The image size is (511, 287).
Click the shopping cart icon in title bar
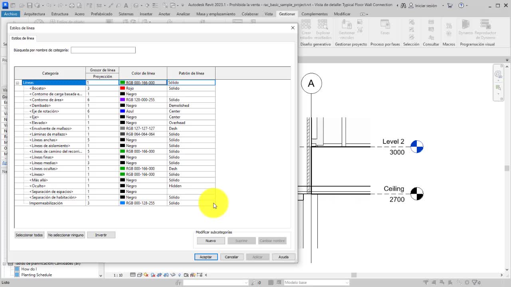pyautogui.click(x=450, y=6)
